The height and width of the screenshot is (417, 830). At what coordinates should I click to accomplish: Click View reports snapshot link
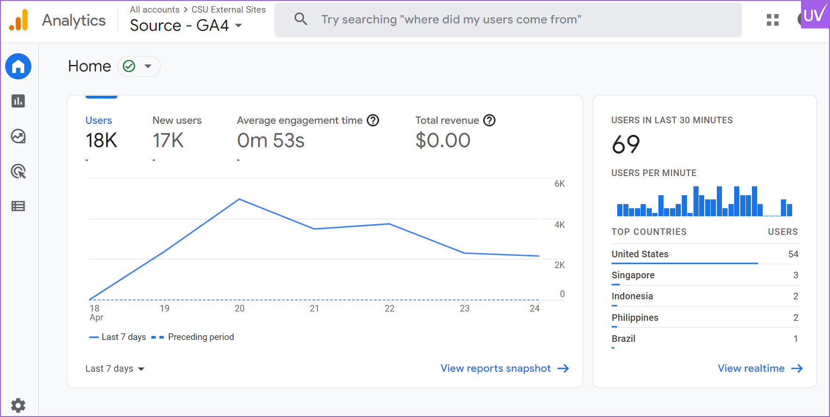pos(504,368)
